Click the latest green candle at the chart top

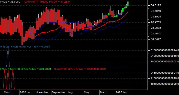(x=128, y=3)
